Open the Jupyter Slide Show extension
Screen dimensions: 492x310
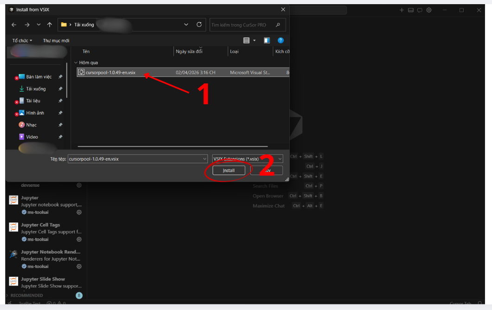tap(45, 283)
